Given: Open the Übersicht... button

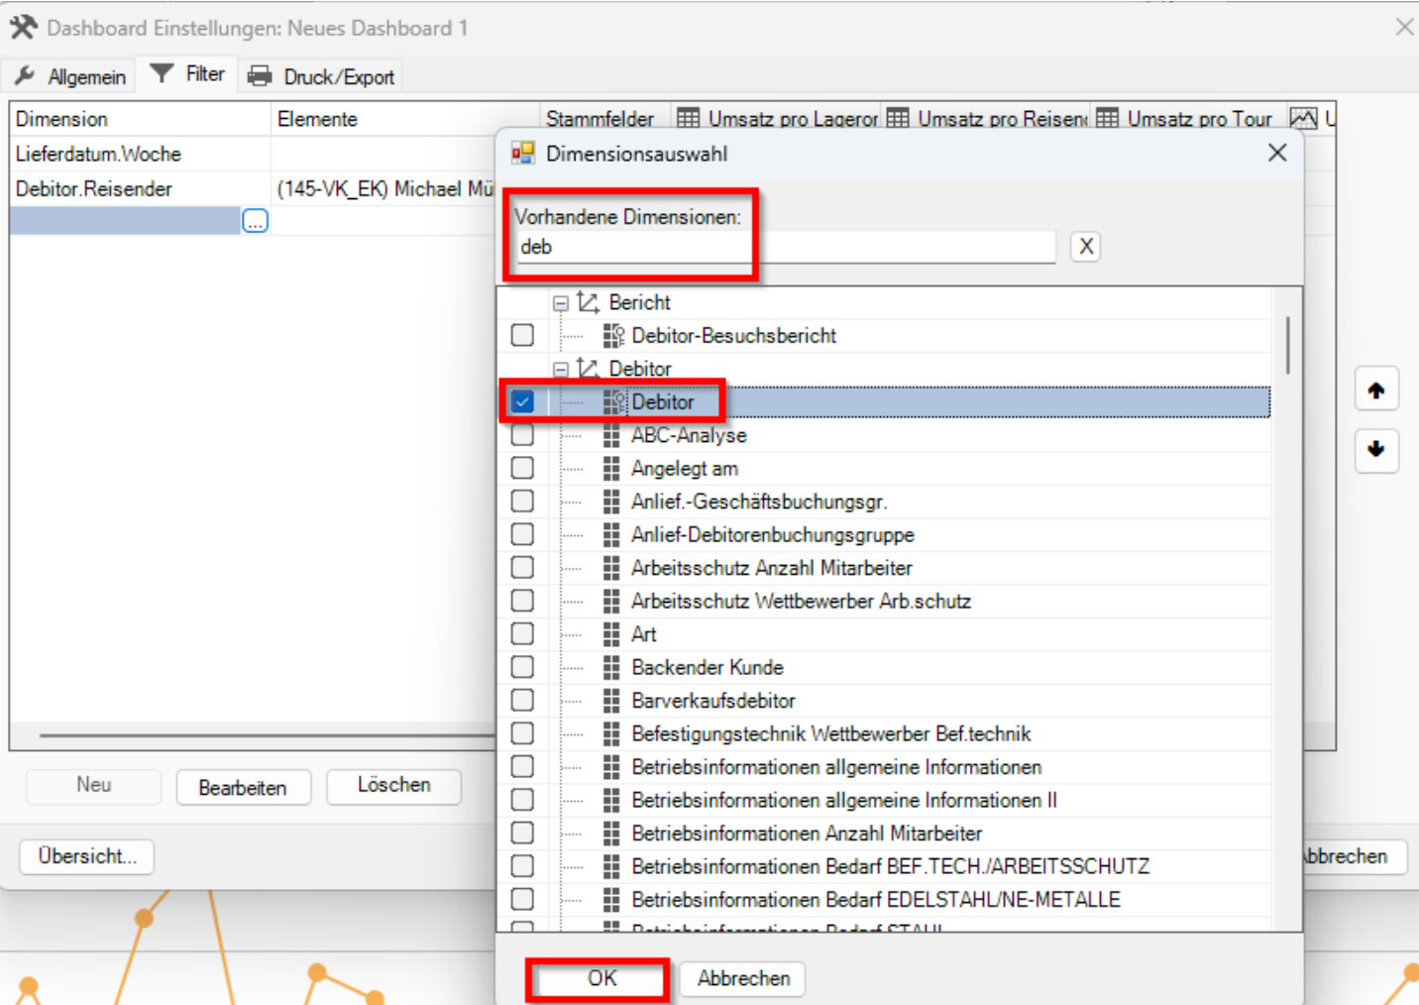Looking at the screenshot, I should [x=87, y=856].
